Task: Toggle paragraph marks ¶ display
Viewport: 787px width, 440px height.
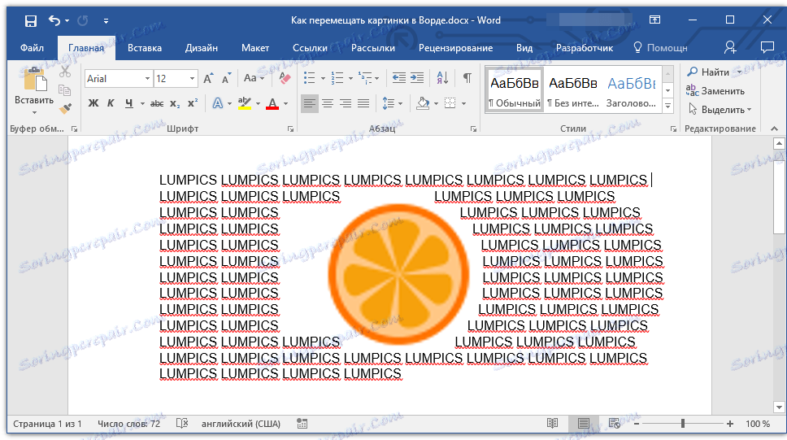Action: tap(467, 78)
